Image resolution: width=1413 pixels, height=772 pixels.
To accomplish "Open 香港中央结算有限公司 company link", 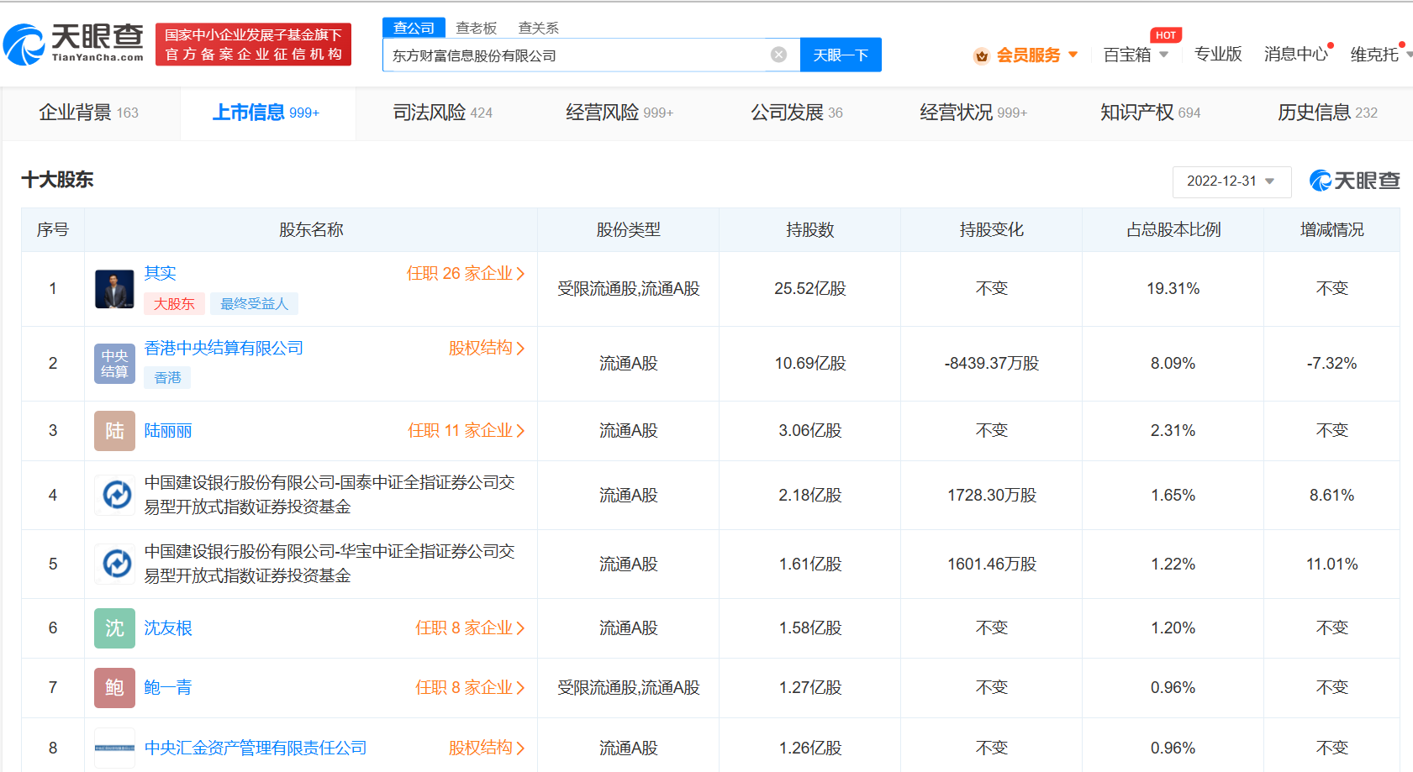I will [x=224, y=349].
